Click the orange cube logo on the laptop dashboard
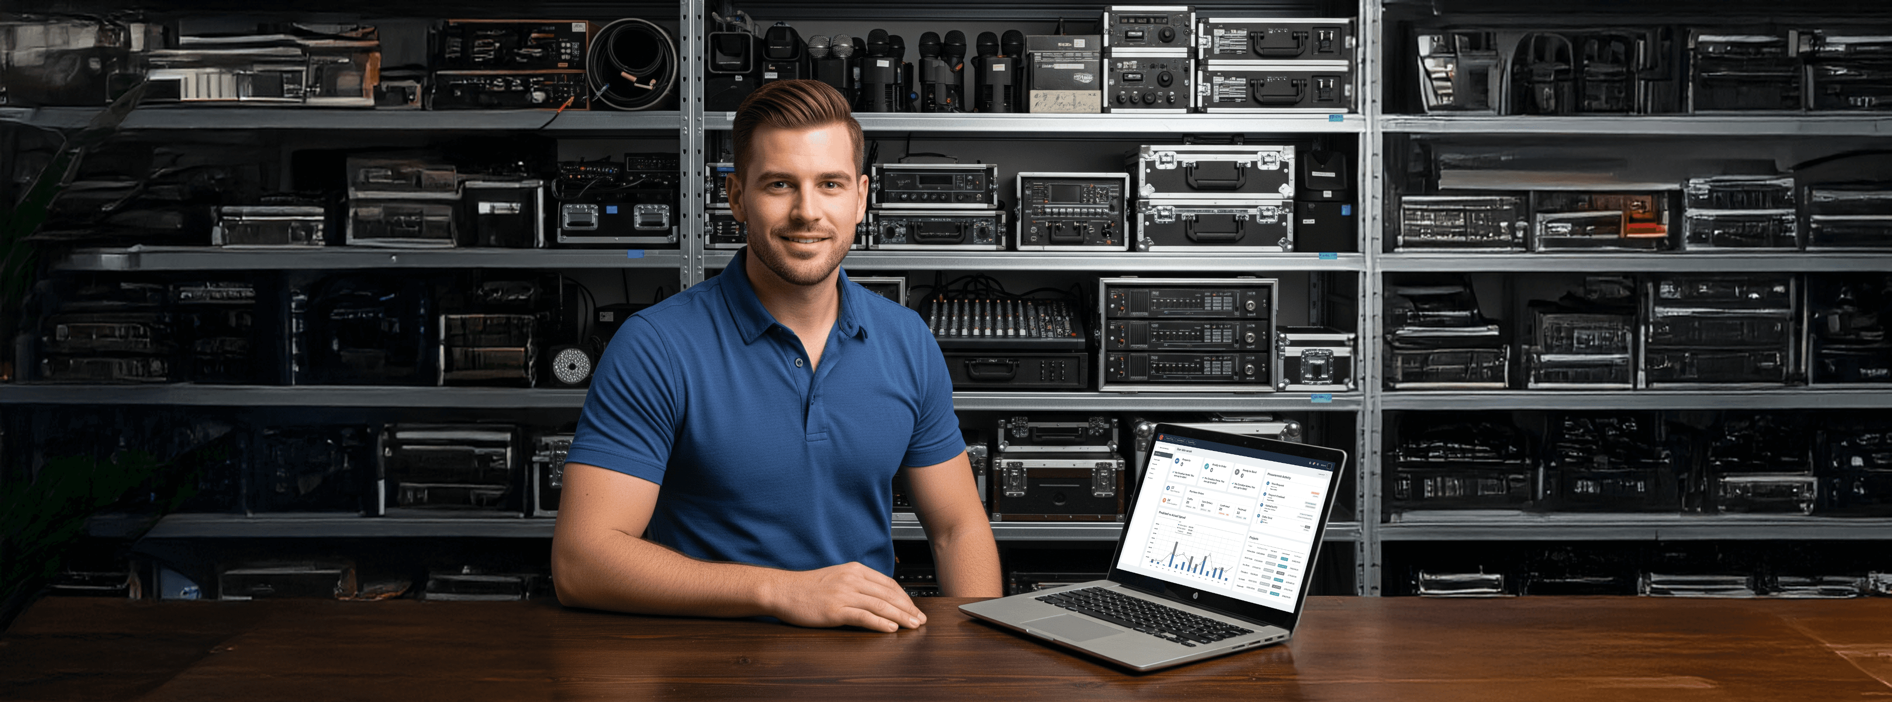The height and width of the screenshot is (702, 1892). point(1162,438)
